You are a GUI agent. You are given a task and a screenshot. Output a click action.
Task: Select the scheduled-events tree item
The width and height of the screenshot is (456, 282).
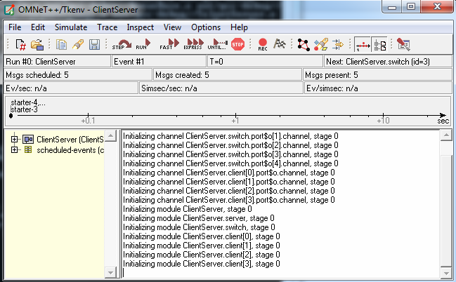[x=70, y=150]
